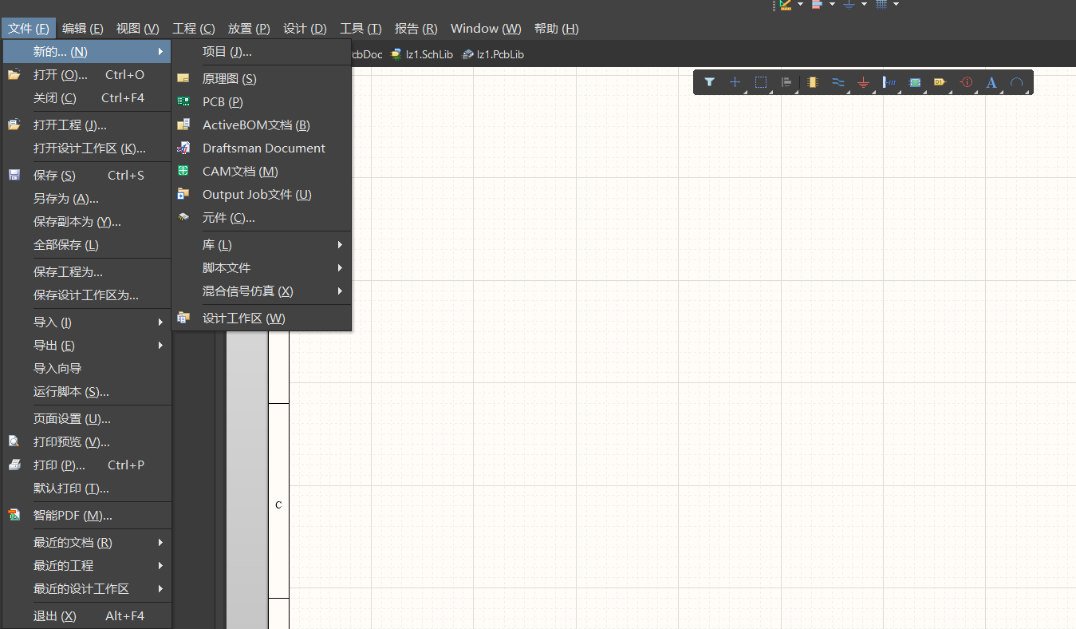Screen dimensions: 1076x629
Task: Switch to the lz1.PcbLib document tab
Action: point(499,54)
